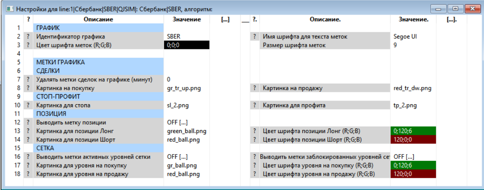Click '?' next to Имя шрифта для текста меток

(254, 36)
